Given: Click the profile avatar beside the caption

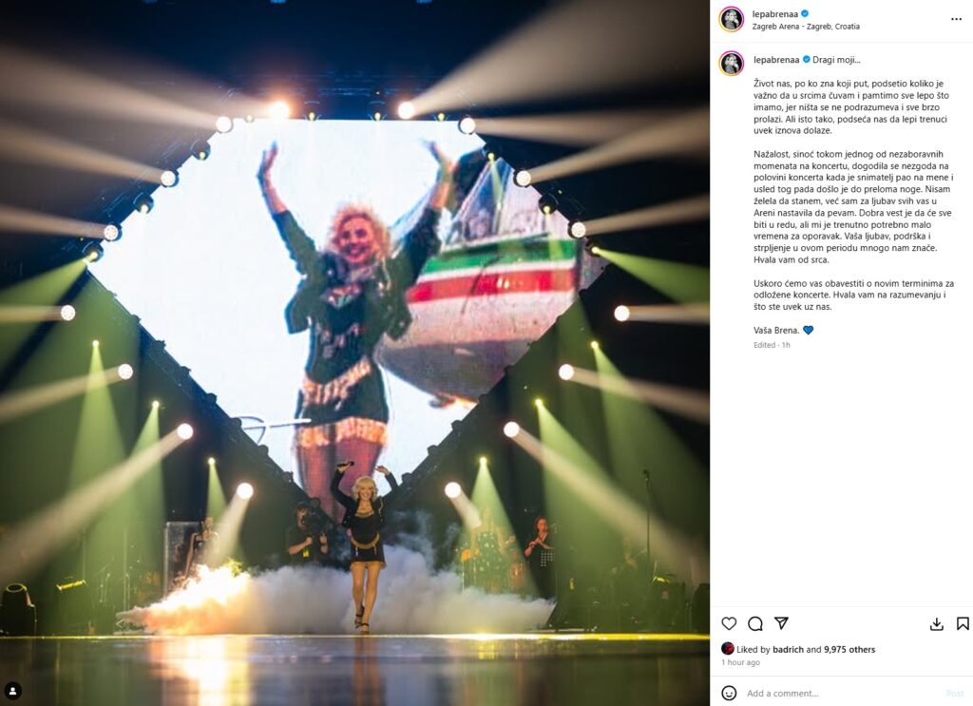Looking at the screenshot, I should point(732,64).
